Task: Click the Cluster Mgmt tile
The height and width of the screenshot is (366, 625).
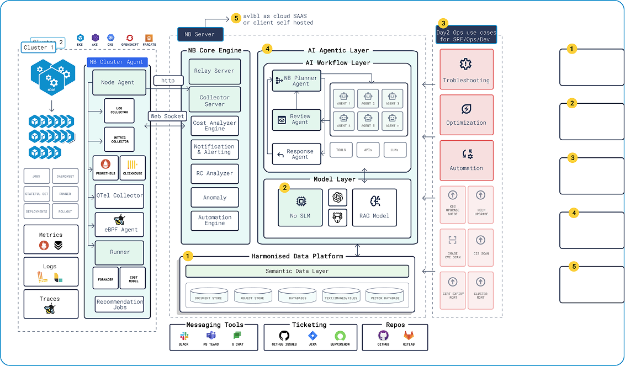Action: (480, 290)
